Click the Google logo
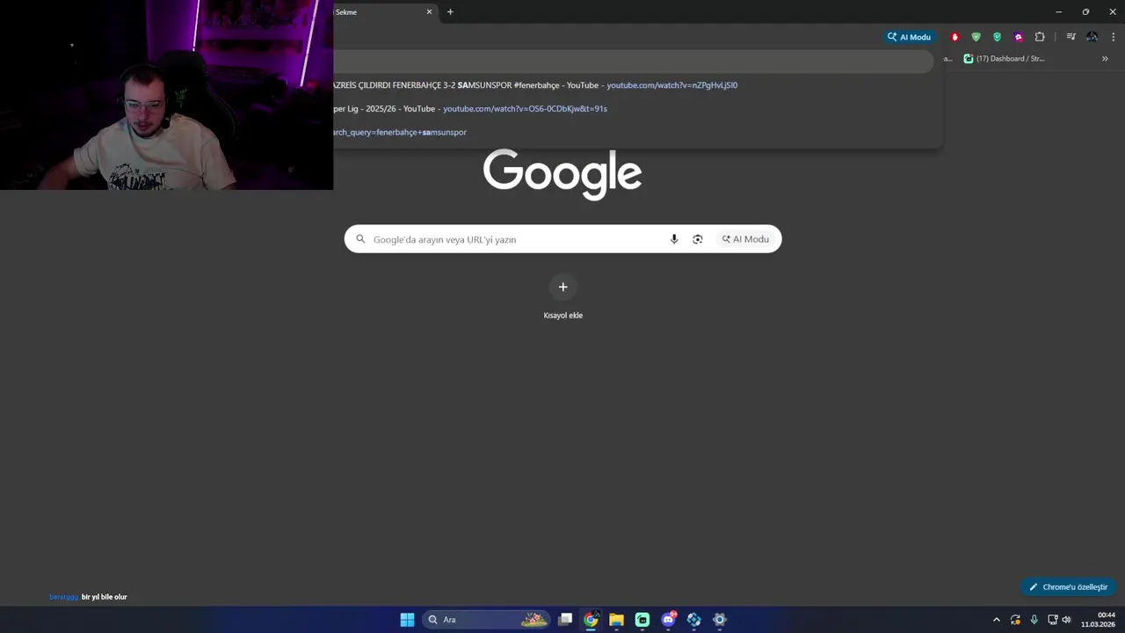Screen dimensions: 1125x633 pos(562,174)
